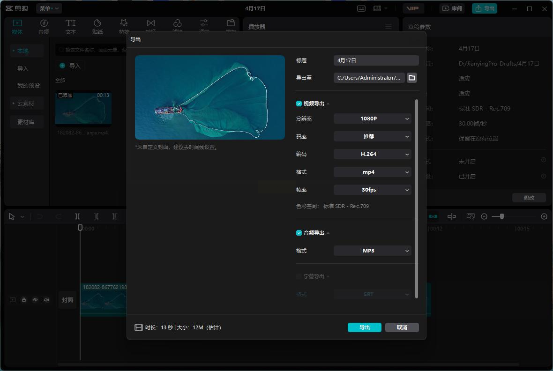
Task: Click the teal 导出 button in dialog
Action: (x=364, y=327)
